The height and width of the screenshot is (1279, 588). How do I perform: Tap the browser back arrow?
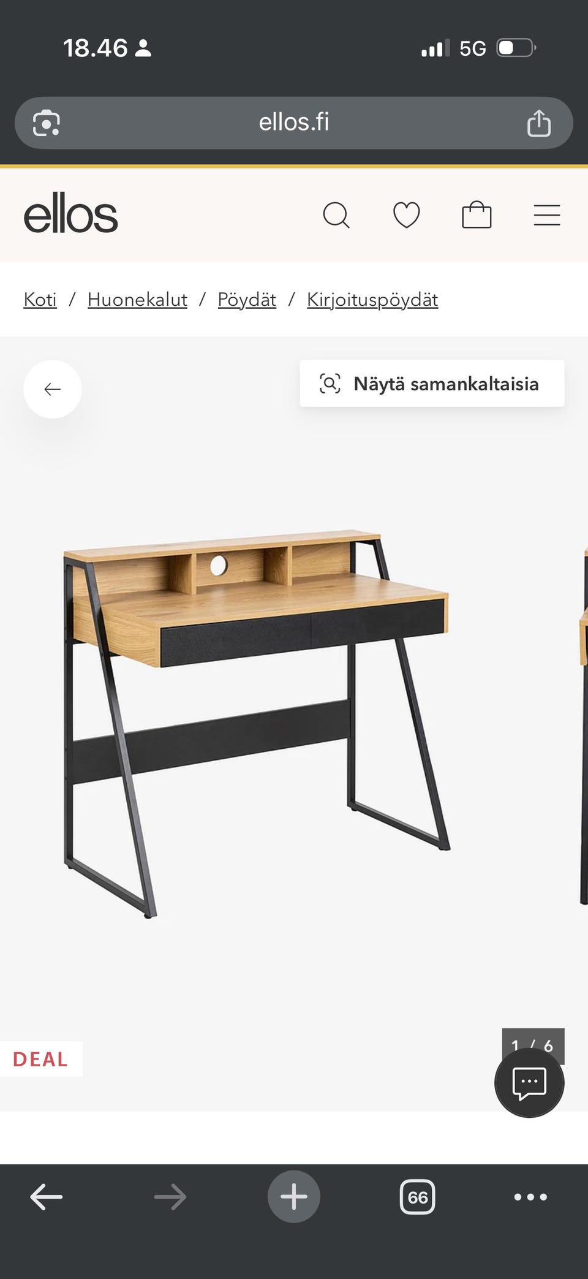click(x=47, y=1197)
